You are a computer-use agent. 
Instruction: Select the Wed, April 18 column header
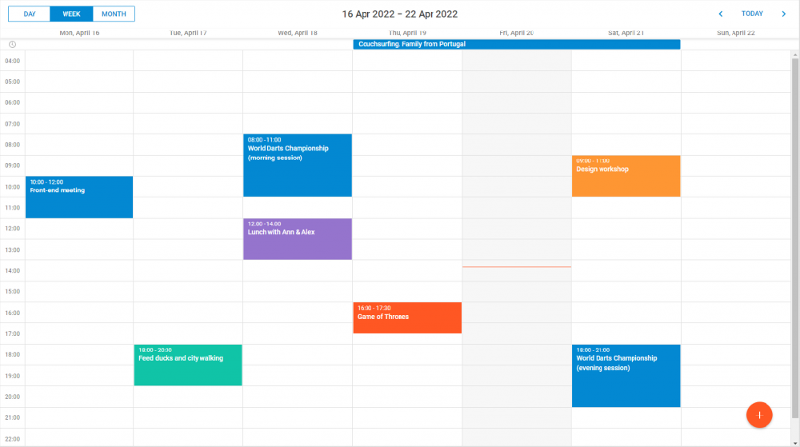tap(298, 33)
